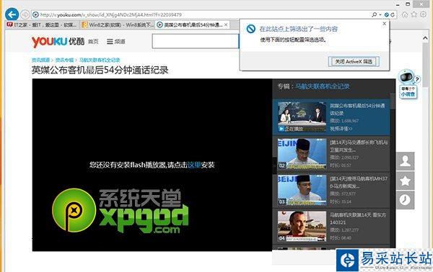Screen dimensions: 433x272
Task: Click the youku URL address field
Action: click(x=204, y=14)
